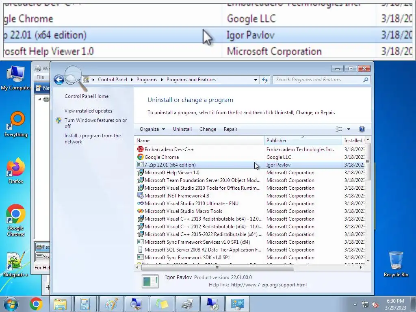Select Microsoft Visual C++ 2012 Redistributable (x64)

tap(203, 227)
